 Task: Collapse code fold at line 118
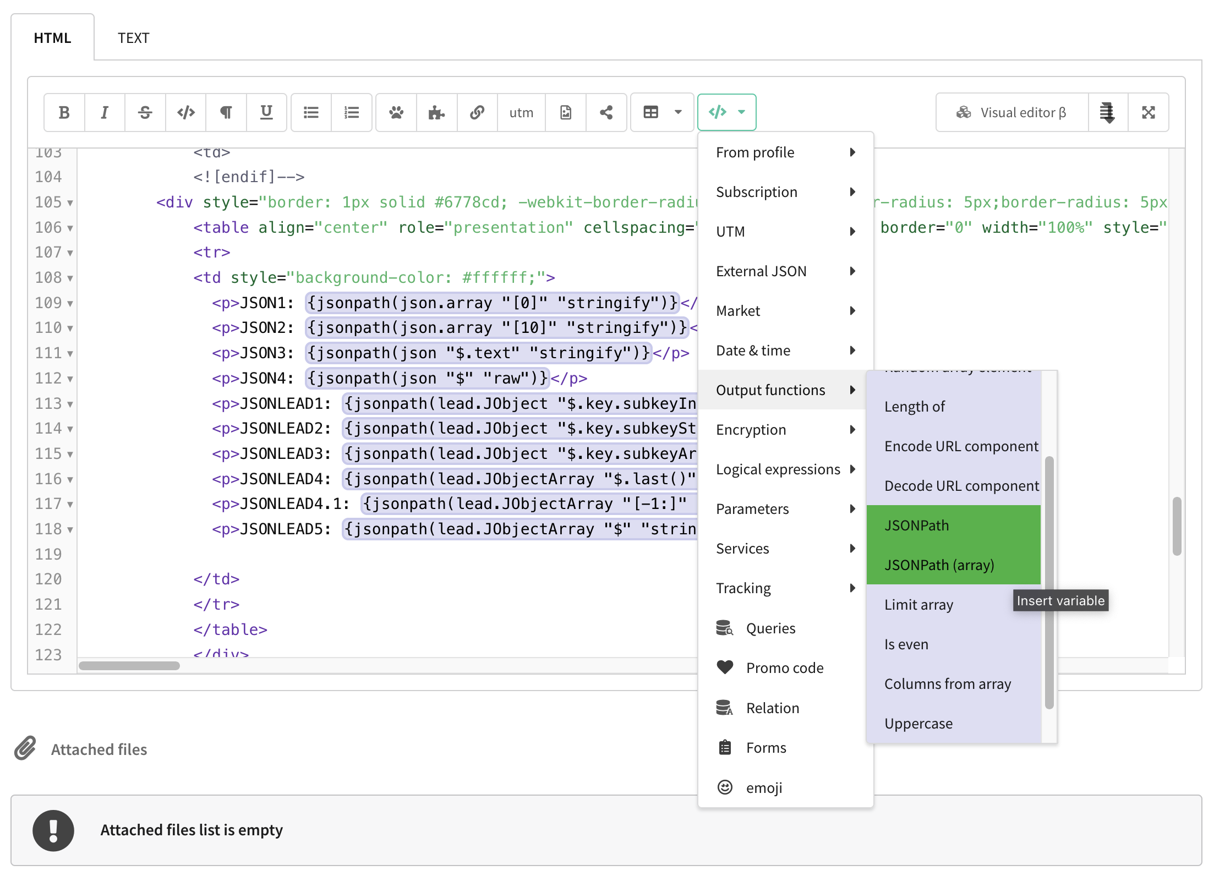pyautogui.click(x=70, y=530)
